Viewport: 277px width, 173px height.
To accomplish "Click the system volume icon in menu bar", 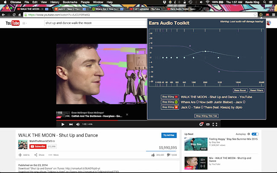I will click(201, 2).
